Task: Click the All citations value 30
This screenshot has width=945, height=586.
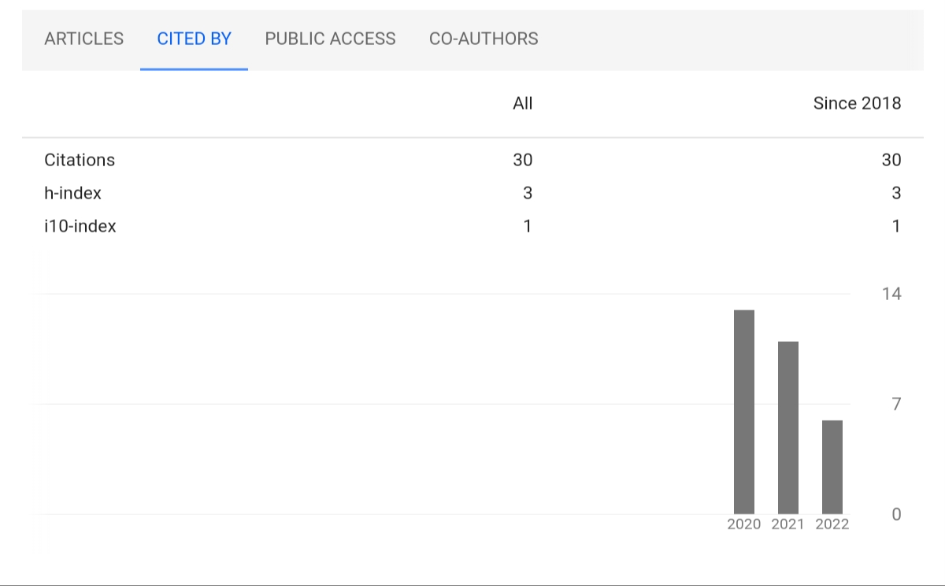Action: (x=523, y=160)
